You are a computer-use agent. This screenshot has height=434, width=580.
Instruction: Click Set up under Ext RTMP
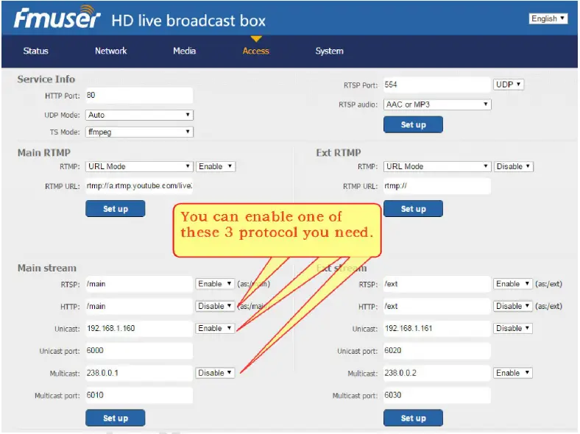click(413, 209)
